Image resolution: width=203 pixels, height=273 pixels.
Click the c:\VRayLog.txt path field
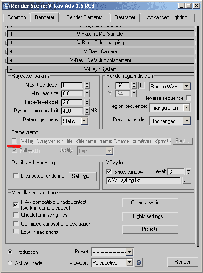(x=143, y=180)
